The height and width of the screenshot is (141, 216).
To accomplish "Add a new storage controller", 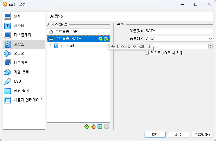I will click(x=87, y=126).
